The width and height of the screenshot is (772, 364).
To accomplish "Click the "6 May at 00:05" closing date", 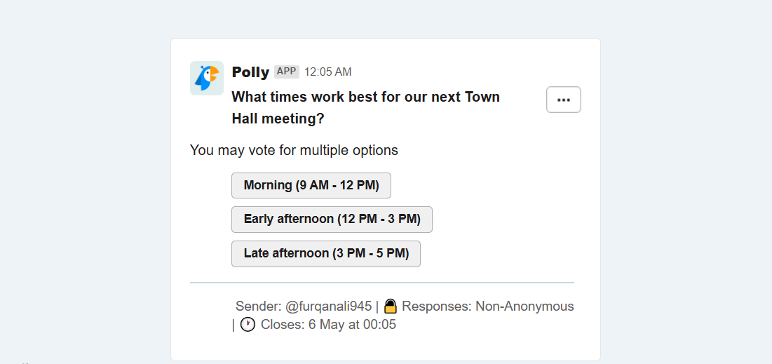I will coord(352,325).
